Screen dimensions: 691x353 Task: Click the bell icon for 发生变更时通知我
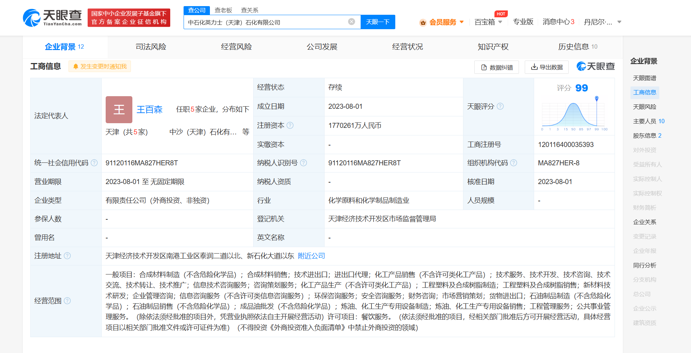76,66
